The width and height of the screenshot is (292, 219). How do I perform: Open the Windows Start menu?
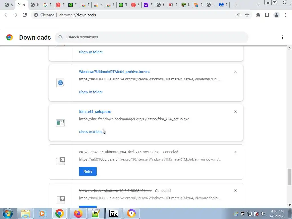pos(8,213)
